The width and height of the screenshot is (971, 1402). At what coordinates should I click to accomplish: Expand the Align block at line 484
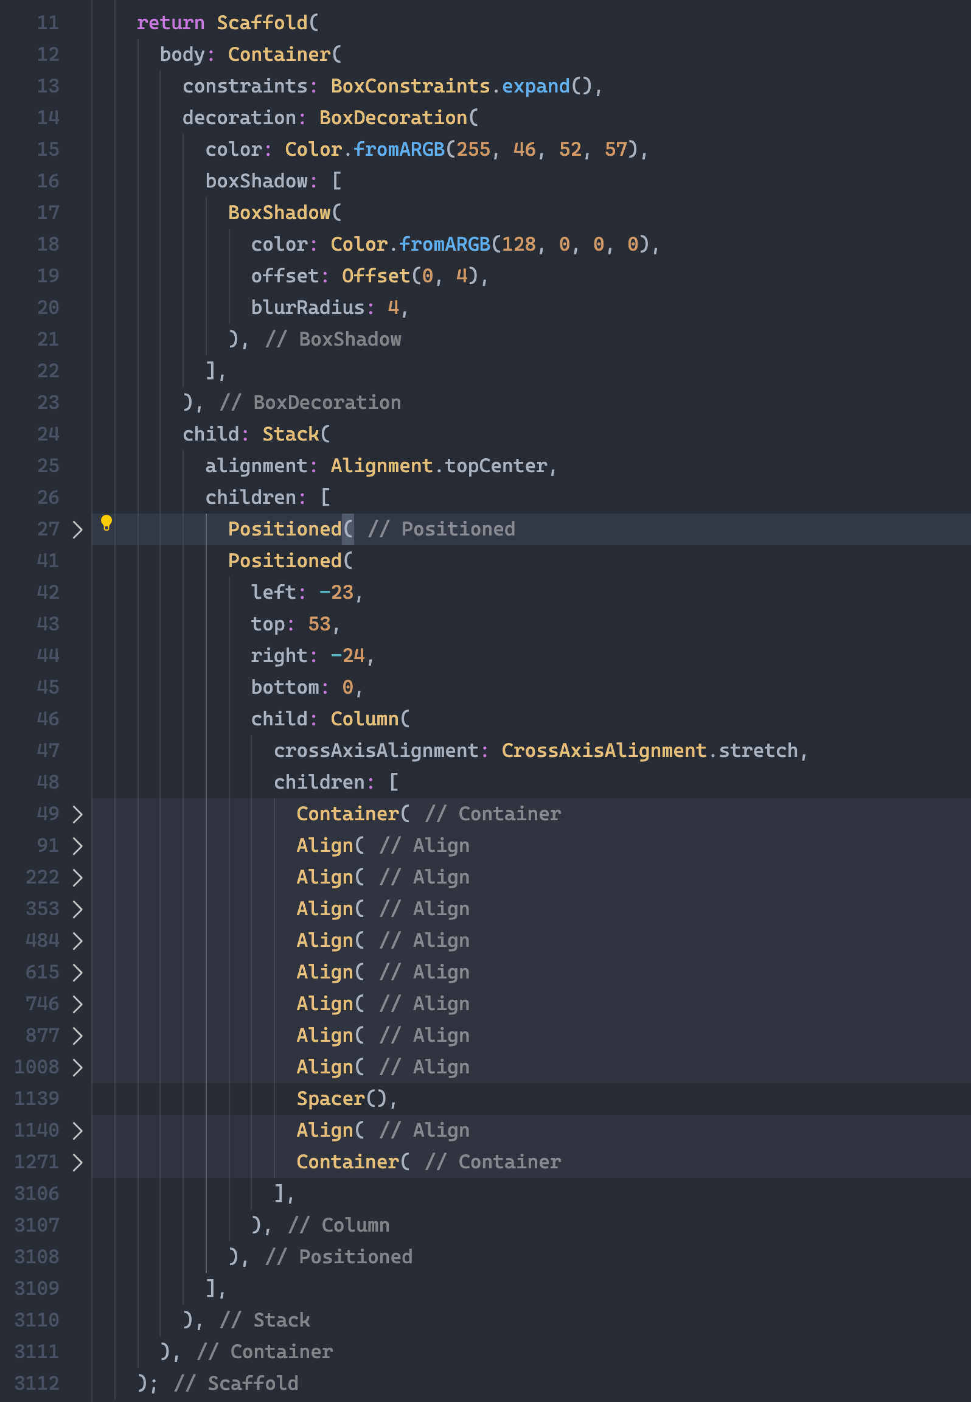click(77, 941)
